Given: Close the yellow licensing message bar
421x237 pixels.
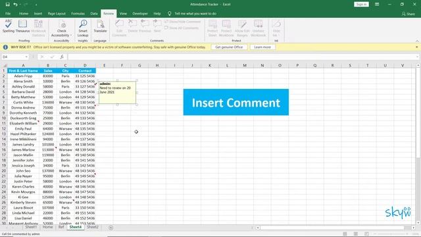Looking at the screenshot, I should [416, 47].
